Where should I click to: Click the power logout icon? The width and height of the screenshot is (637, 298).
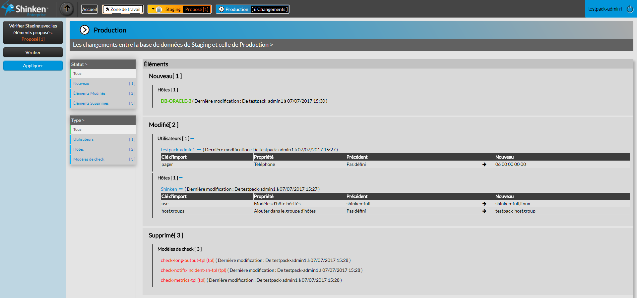click(x=630, y=9)
